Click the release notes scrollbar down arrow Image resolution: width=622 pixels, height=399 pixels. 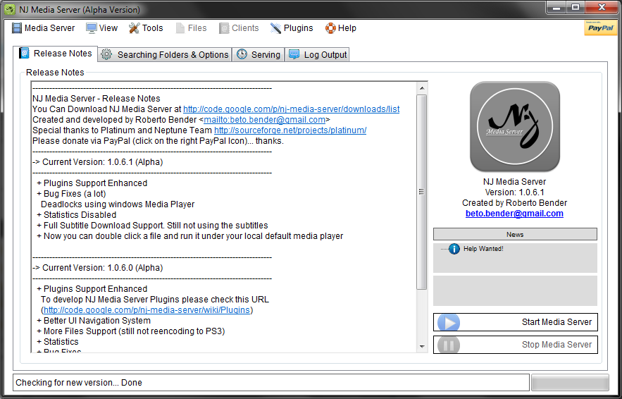(421, 346)
